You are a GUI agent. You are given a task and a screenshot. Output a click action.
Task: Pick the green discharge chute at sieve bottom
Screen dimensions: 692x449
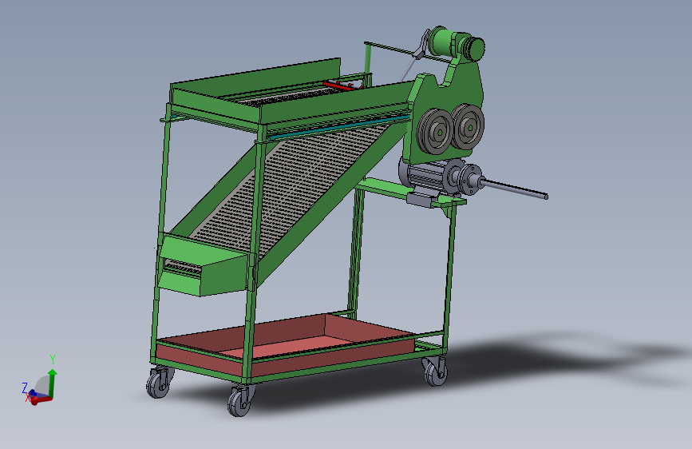203,265
